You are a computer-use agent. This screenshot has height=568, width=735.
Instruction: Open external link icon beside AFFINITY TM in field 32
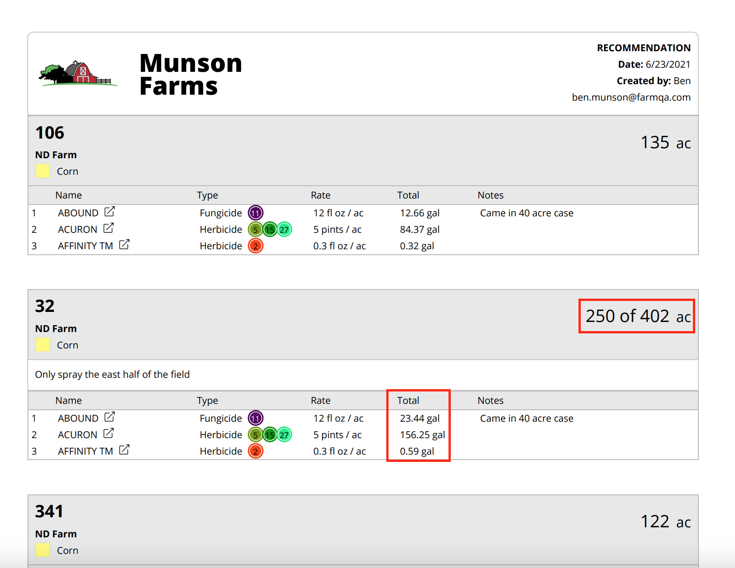point(124,450)
